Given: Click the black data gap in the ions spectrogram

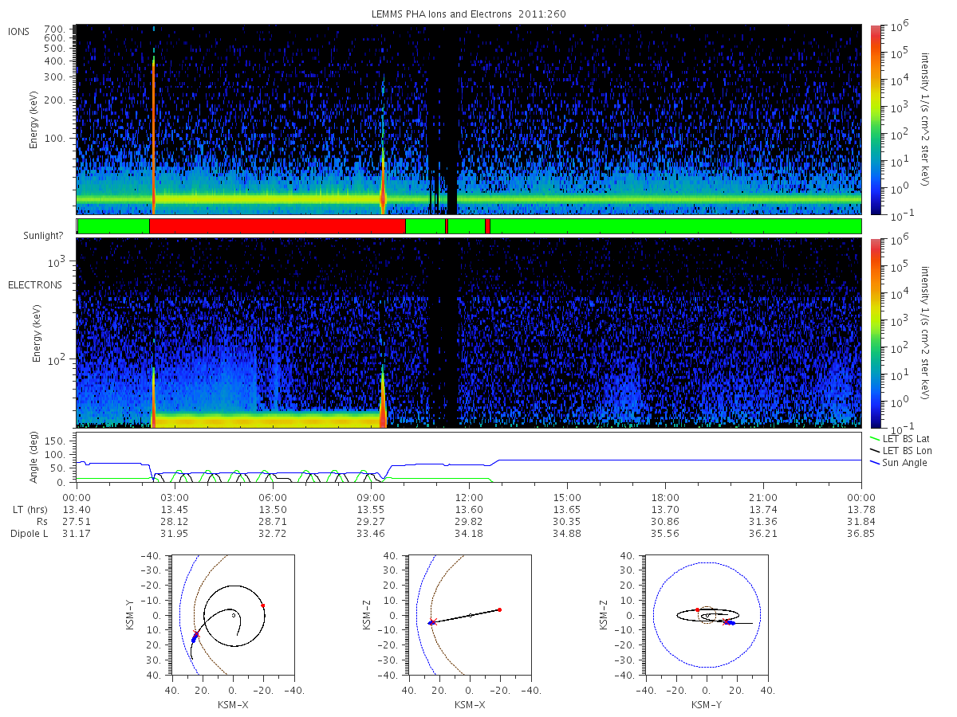Looking at the screenshot, I should point(451,119).
